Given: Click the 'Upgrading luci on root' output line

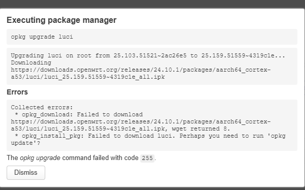Looking at the screenshot, I should [x=148, y=55].
